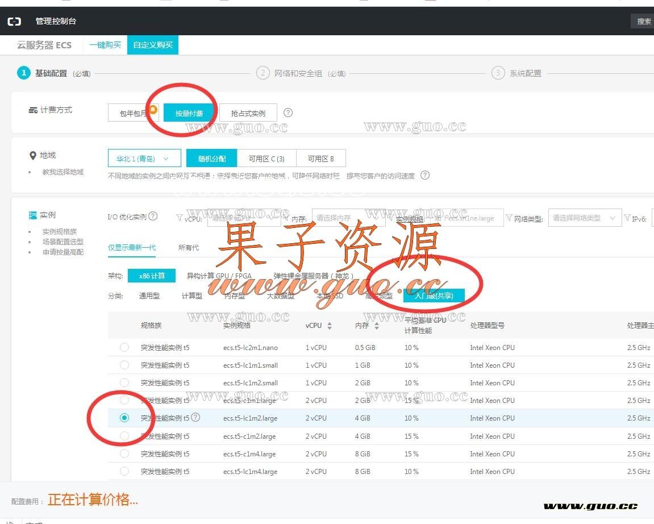
Task: Click the 教我选择地域 link
Action: click(x=63, y=172)
